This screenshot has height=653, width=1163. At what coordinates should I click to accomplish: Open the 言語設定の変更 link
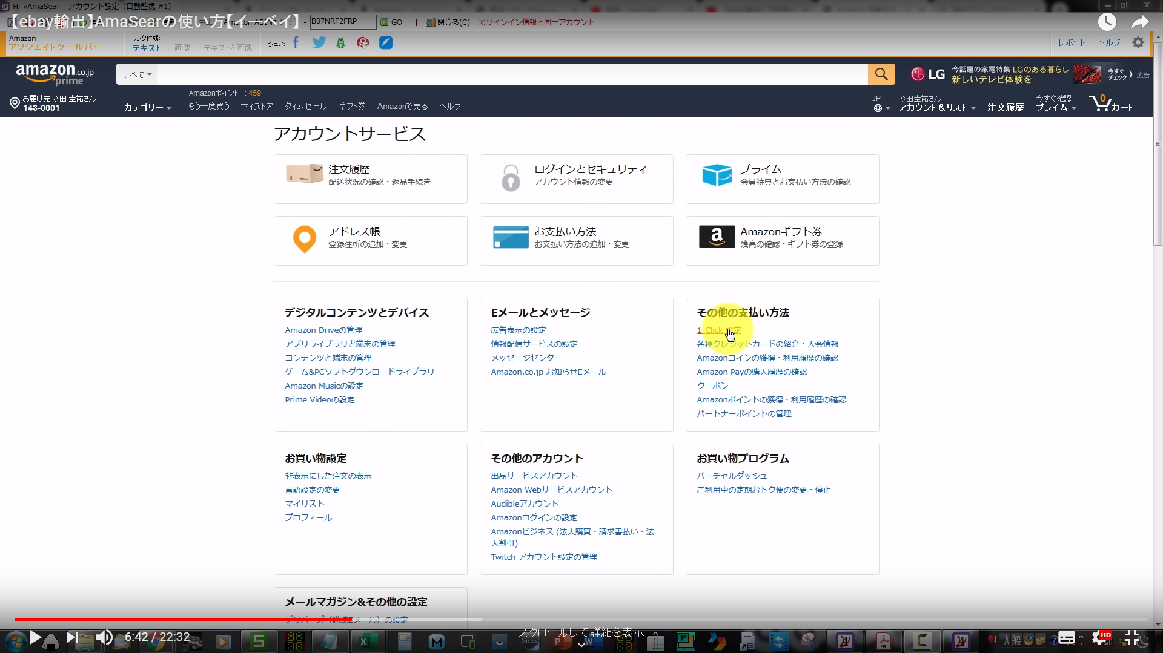pyautogui.click(x=313, y=490)
